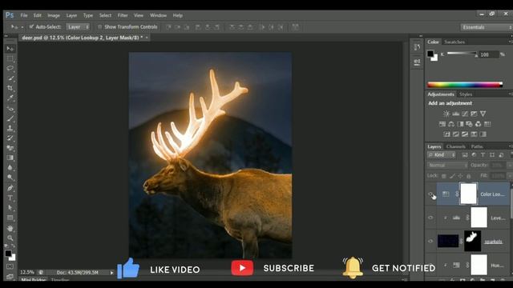Screen dimensions: 513x288
Task: Select the Crop tool
Action: point(10,89)
